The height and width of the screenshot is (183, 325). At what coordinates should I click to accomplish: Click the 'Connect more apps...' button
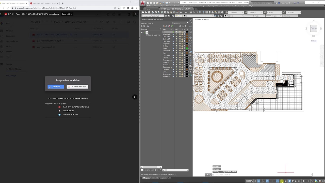(x=77, y=87)
